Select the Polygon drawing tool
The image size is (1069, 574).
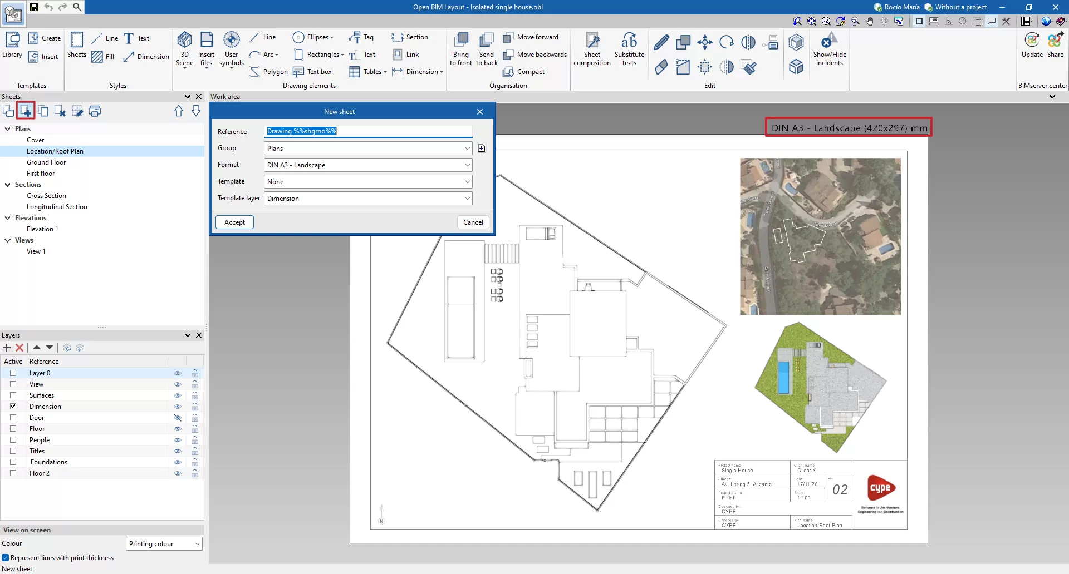268,72
